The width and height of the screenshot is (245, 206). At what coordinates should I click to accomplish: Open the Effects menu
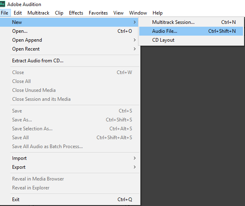tap(76, 13)
